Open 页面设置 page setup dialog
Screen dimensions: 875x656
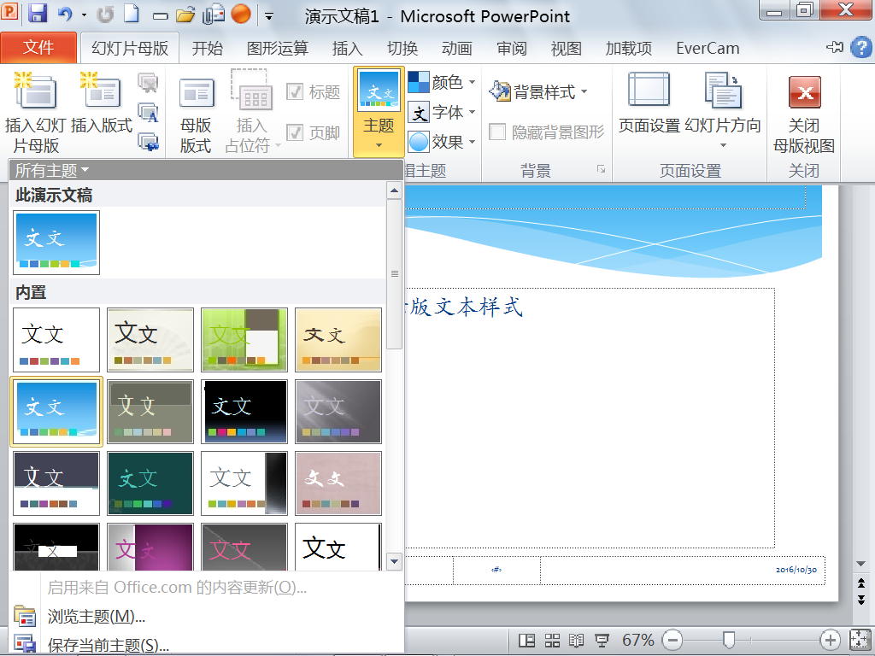649,103
